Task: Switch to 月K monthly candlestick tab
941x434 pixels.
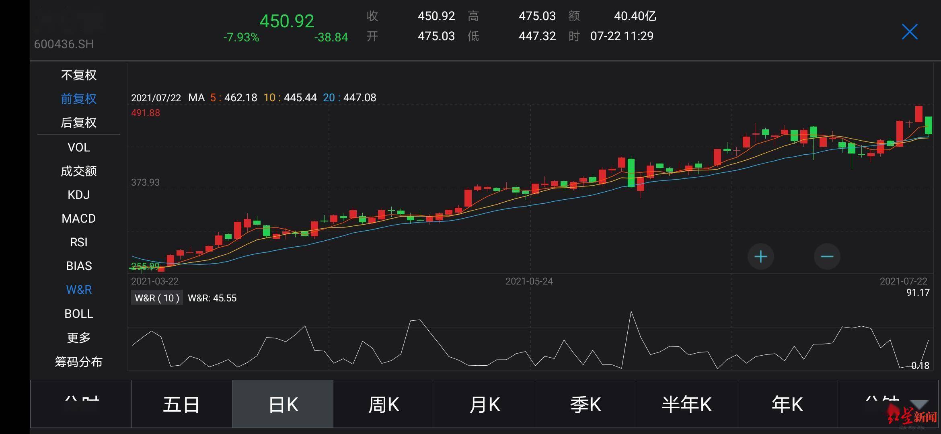Action: coord(485,404)
